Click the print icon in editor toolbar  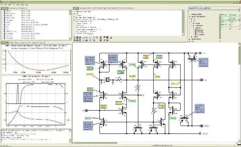[80, 38]
